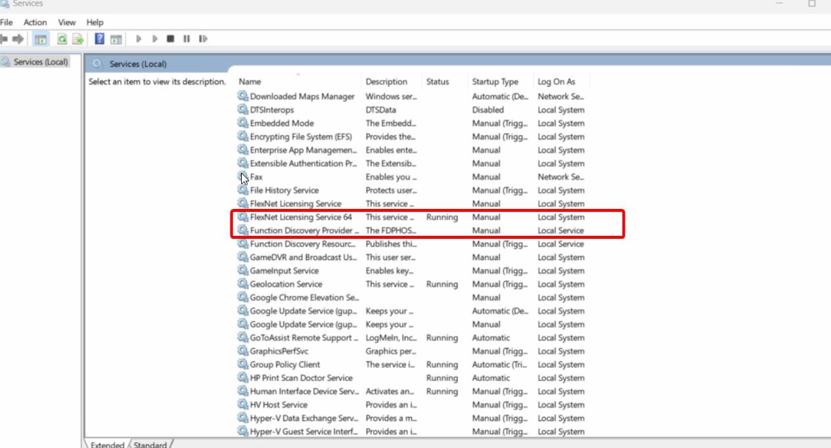Click Automatic startup type of GoToAssist row
The height and width of the screenshot is (448, 831).
point(491,338)
